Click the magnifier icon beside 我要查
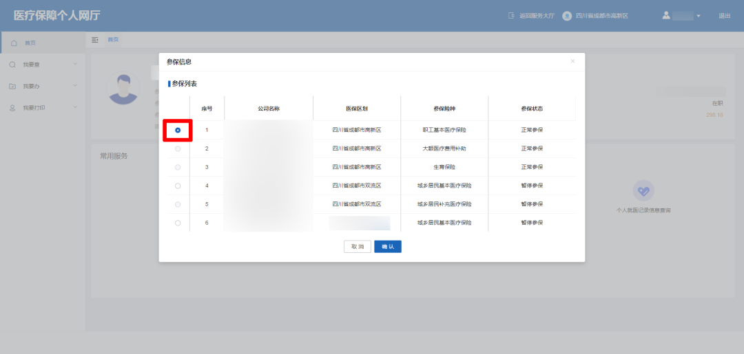This screenshot has height=354, width=744. pyautogui.click(x=12, y=65)
